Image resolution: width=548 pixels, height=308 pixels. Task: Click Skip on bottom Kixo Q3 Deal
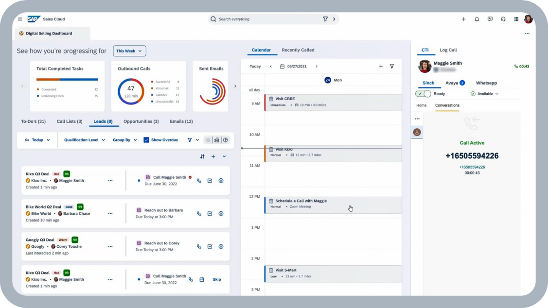tap(217, 279)
